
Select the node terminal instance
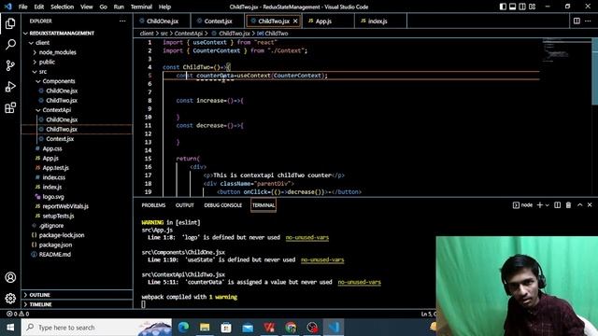tap(522, 205)
